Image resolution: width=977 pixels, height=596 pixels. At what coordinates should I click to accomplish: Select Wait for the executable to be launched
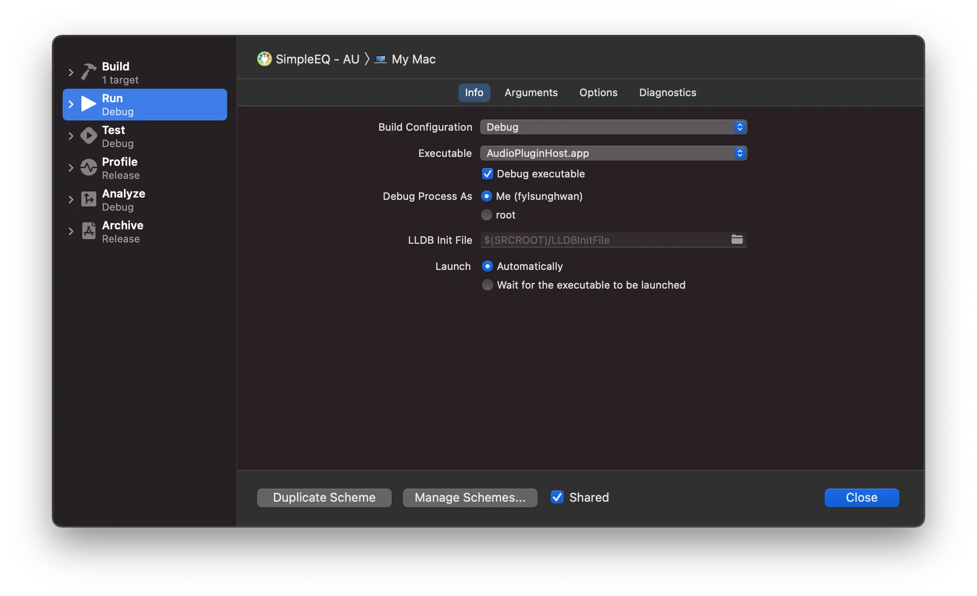[487, 285]
